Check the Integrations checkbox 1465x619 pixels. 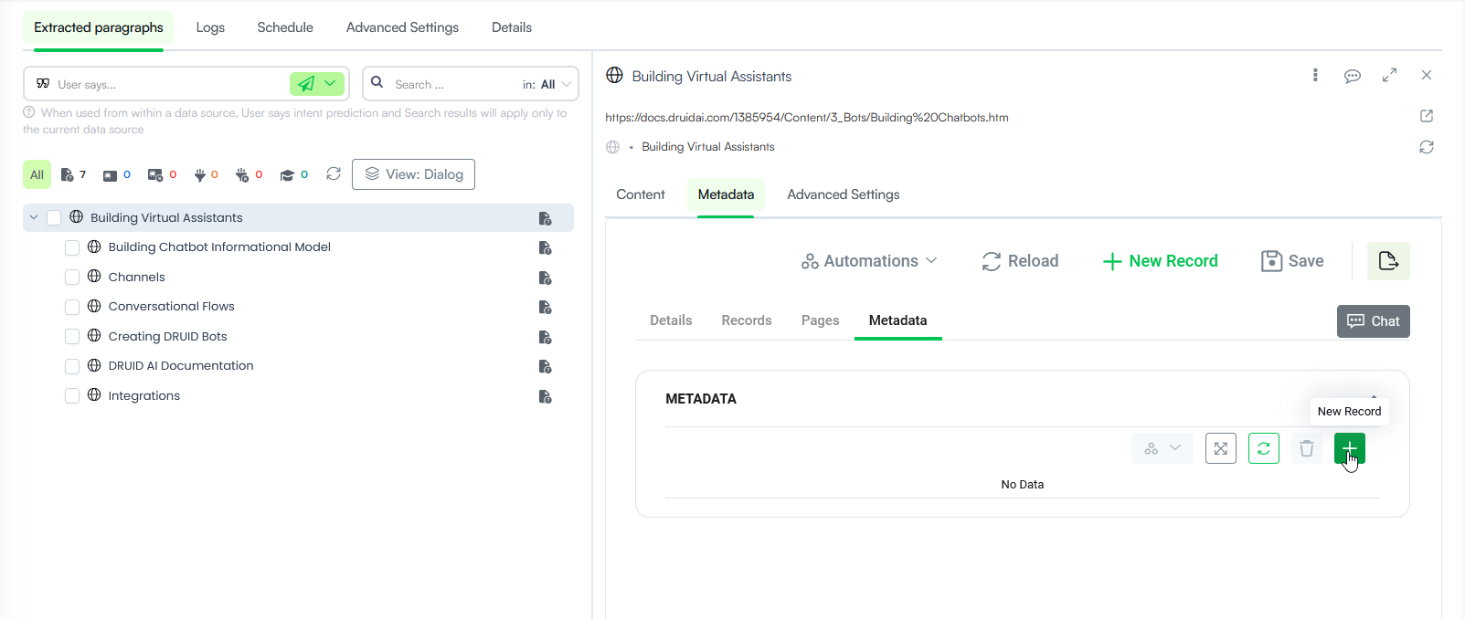pyautogui.click(x=72, y=395)
